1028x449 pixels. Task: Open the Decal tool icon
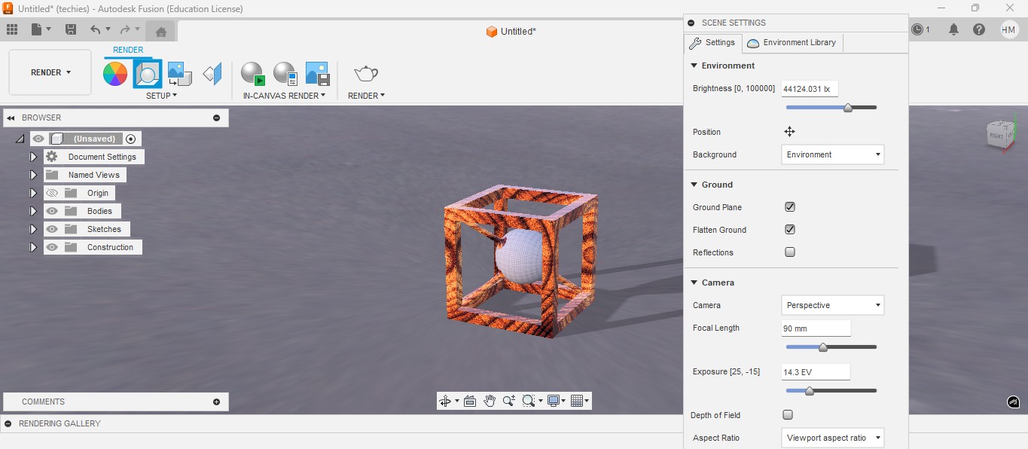[179, 73]
